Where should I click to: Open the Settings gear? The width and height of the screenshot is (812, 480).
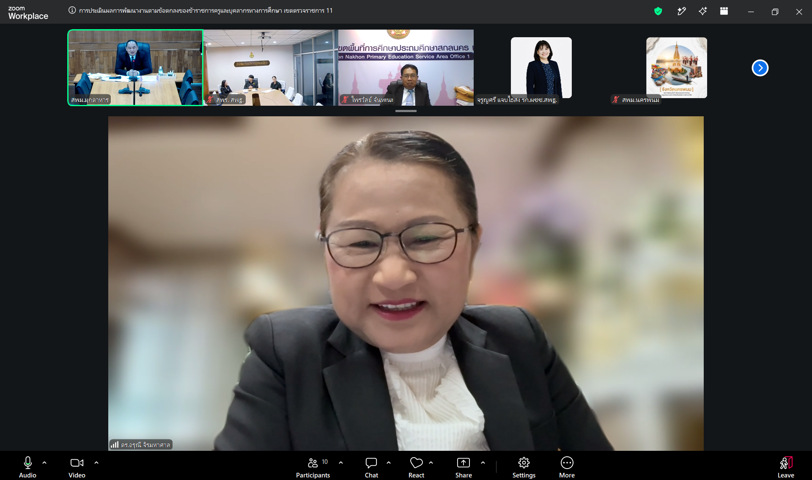(x=524, y=467)
